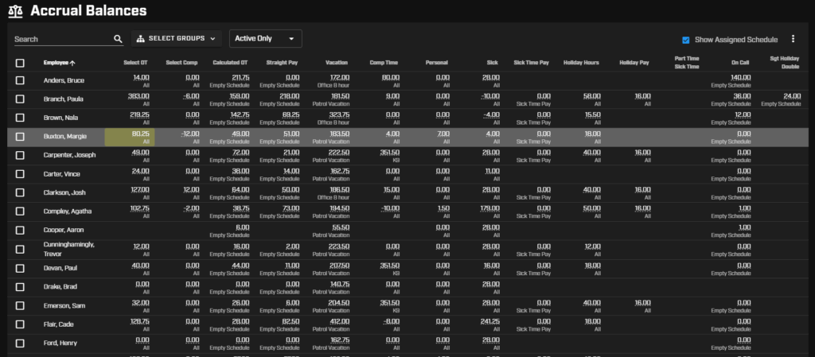815x357 pixels.
Task: Click Buxton, Margie's highlighted 80.25 Select OT cell
Action: pyautogui.click(x=130, y=137)
